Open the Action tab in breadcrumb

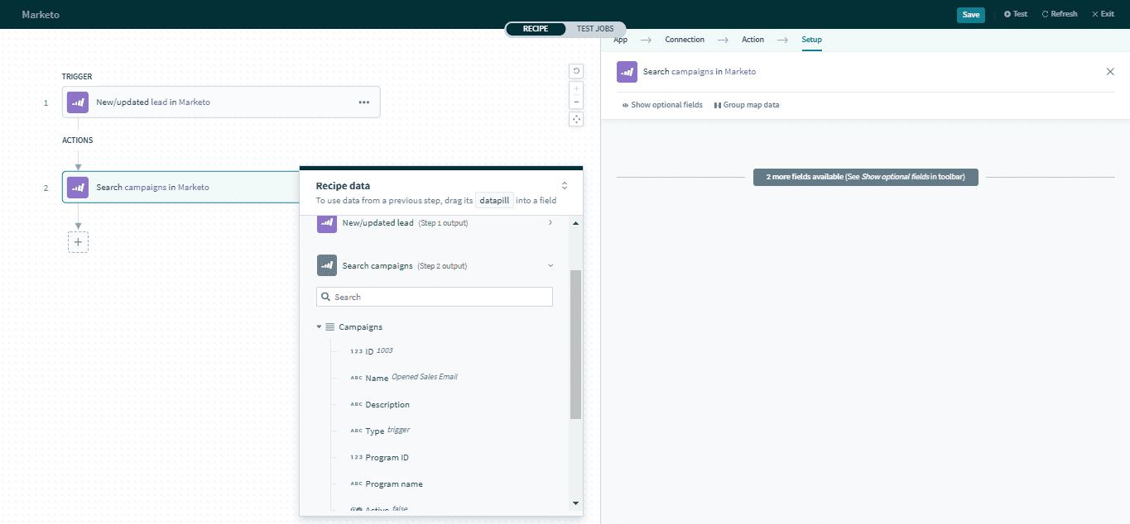tap(753, 40)
